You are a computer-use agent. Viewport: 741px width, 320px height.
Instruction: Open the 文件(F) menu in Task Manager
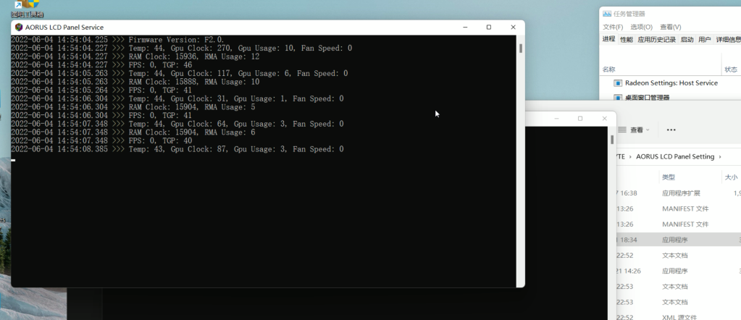(613, 27)
